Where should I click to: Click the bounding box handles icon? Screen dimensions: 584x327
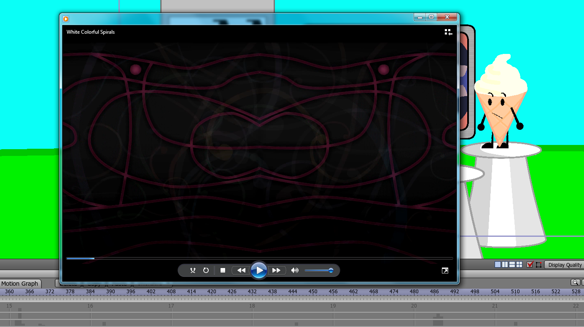(538, 265)
